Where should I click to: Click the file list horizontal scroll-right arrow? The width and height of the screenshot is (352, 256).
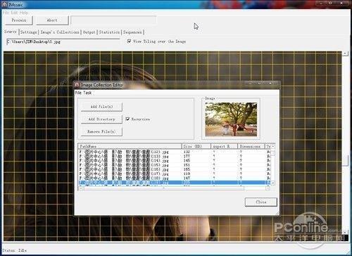[x=268, y=188]
